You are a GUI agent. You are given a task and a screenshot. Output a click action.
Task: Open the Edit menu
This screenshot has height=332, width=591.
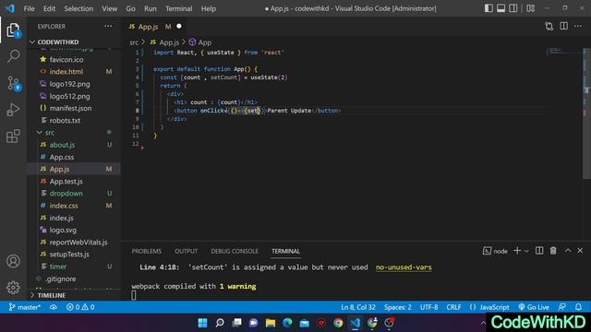coord(49,8)
